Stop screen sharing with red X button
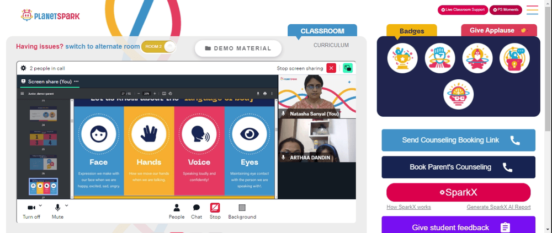 [x=331, y=68]
